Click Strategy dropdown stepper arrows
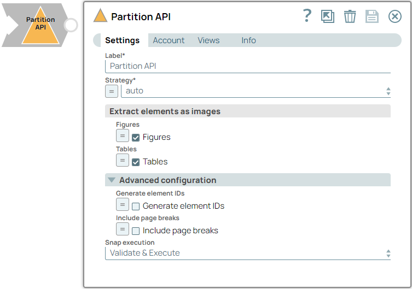 pos(388,91)
